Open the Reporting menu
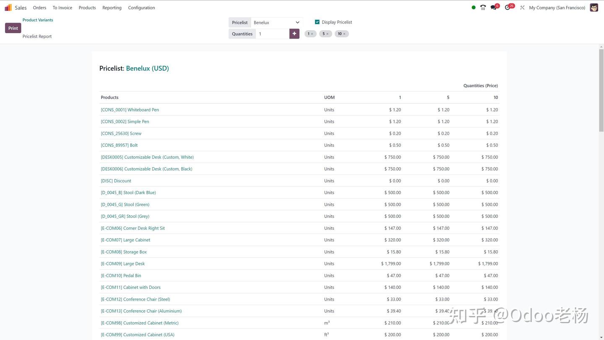 click(112, 8)
